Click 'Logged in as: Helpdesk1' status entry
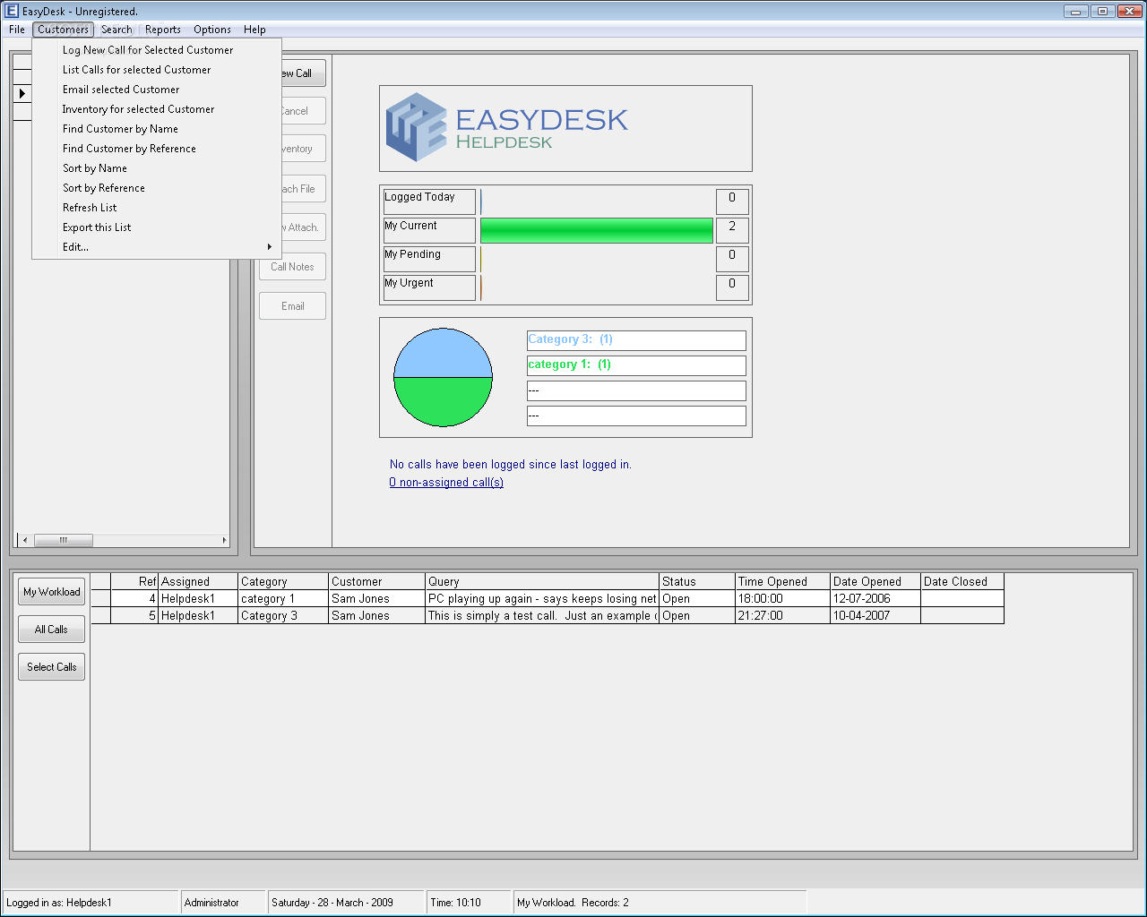This screenshot has width=1147, height=917. [x=91, y=903]
